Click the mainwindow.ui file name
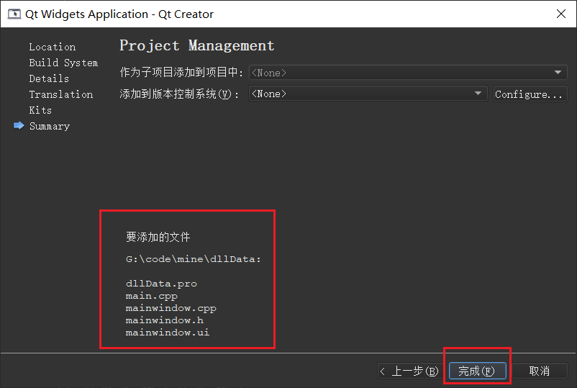This screenshot has height=388, width=577. (168, 333)
